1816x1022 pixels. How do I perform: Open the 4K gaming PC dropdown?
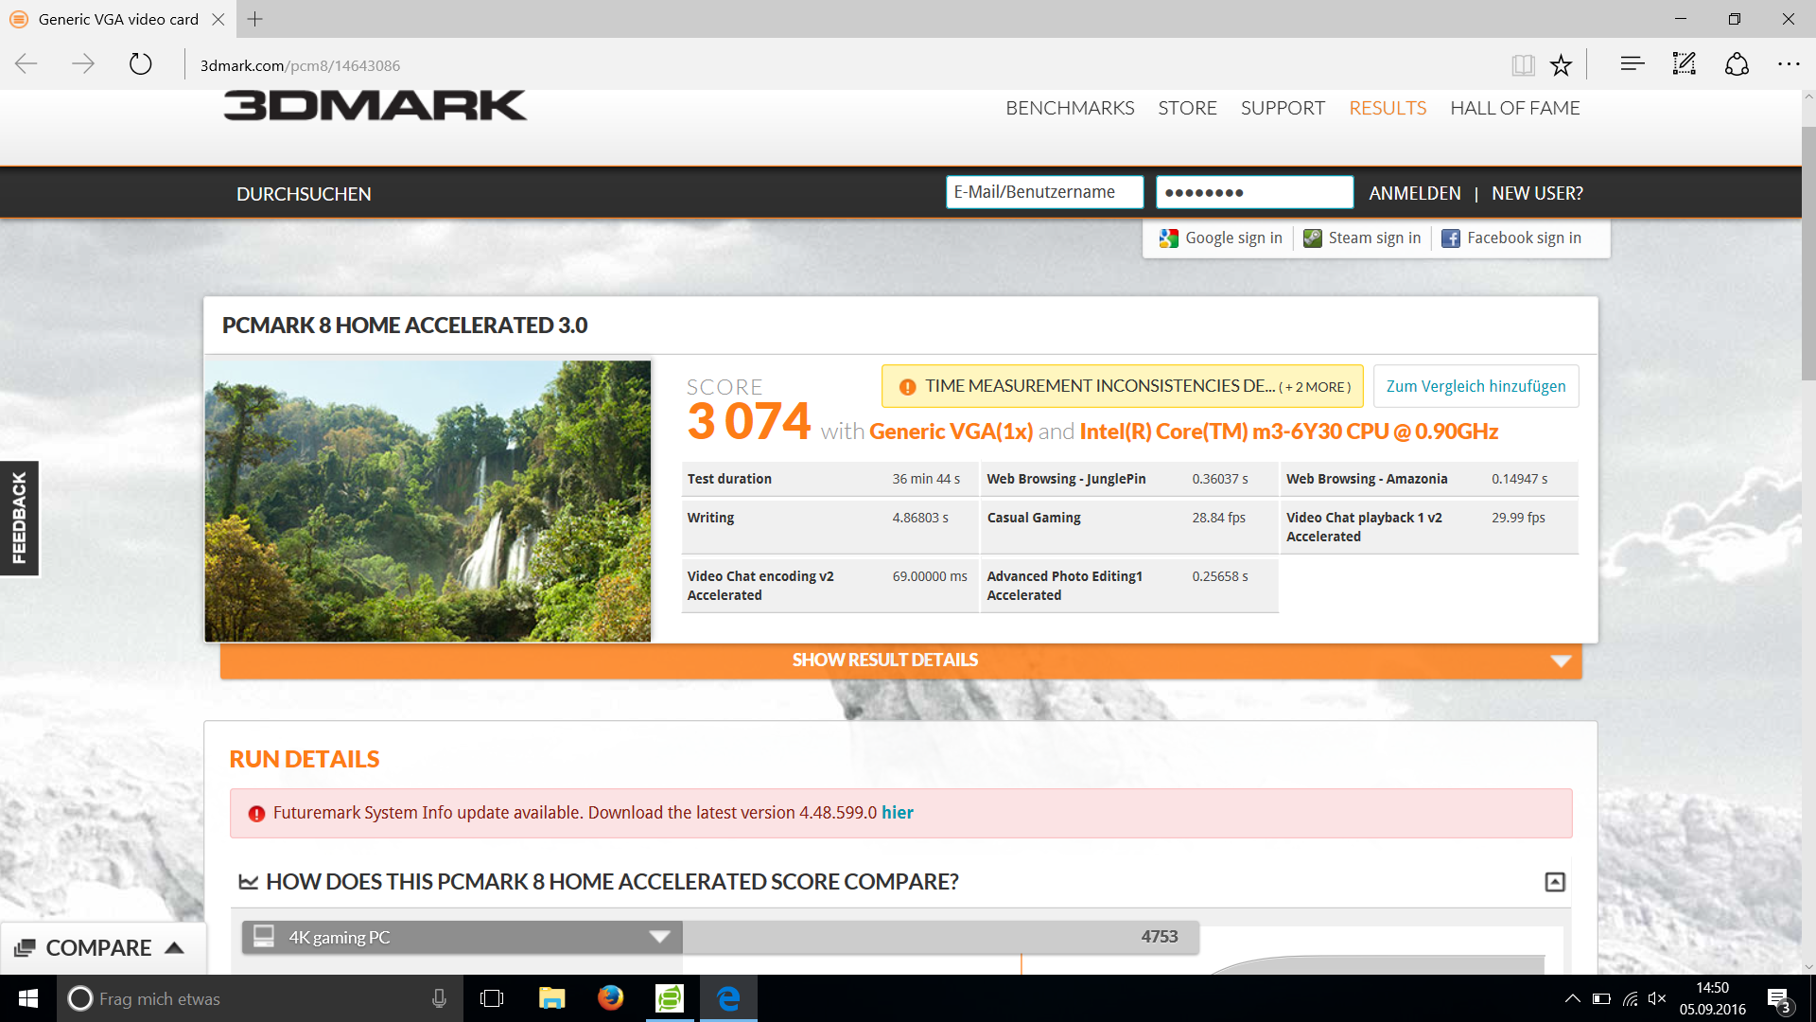pos(462,937)
